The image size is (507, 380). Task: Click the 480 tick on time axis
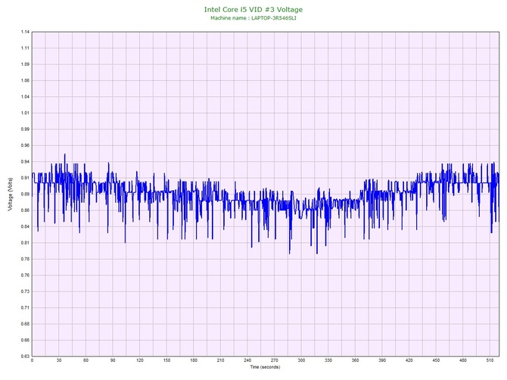(462, 360)
